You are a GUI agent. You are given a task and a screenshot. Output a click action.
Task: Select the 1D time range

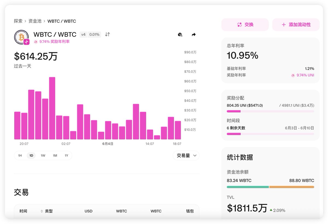click(31, 155)
